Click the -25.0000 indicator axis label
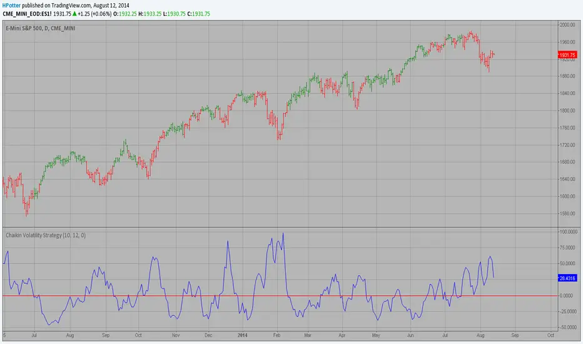The image size is (583, 344). pos(569,311)
